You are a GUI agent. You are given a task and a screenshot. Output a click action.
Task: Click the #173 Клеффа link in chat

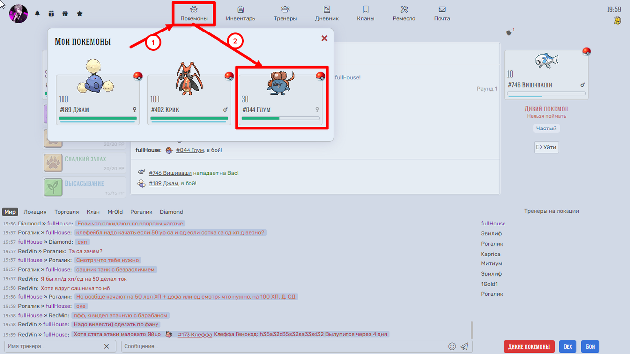[195, 334]
